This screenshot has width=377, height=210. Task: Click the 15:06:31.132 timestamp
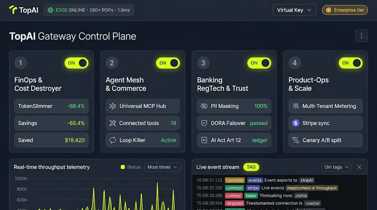[209, 180]
